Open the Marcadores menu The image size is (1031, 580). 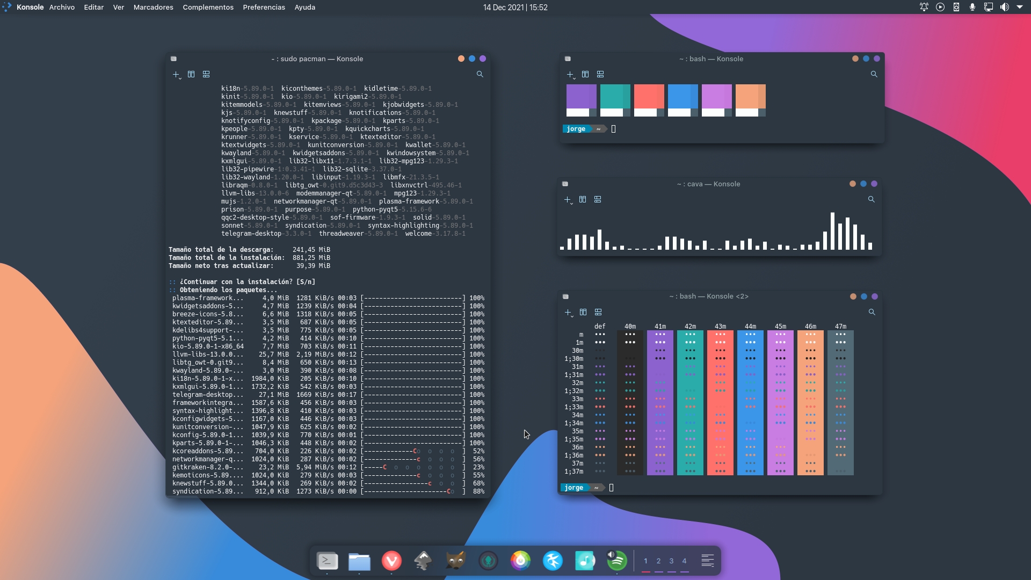coord(153,8)
